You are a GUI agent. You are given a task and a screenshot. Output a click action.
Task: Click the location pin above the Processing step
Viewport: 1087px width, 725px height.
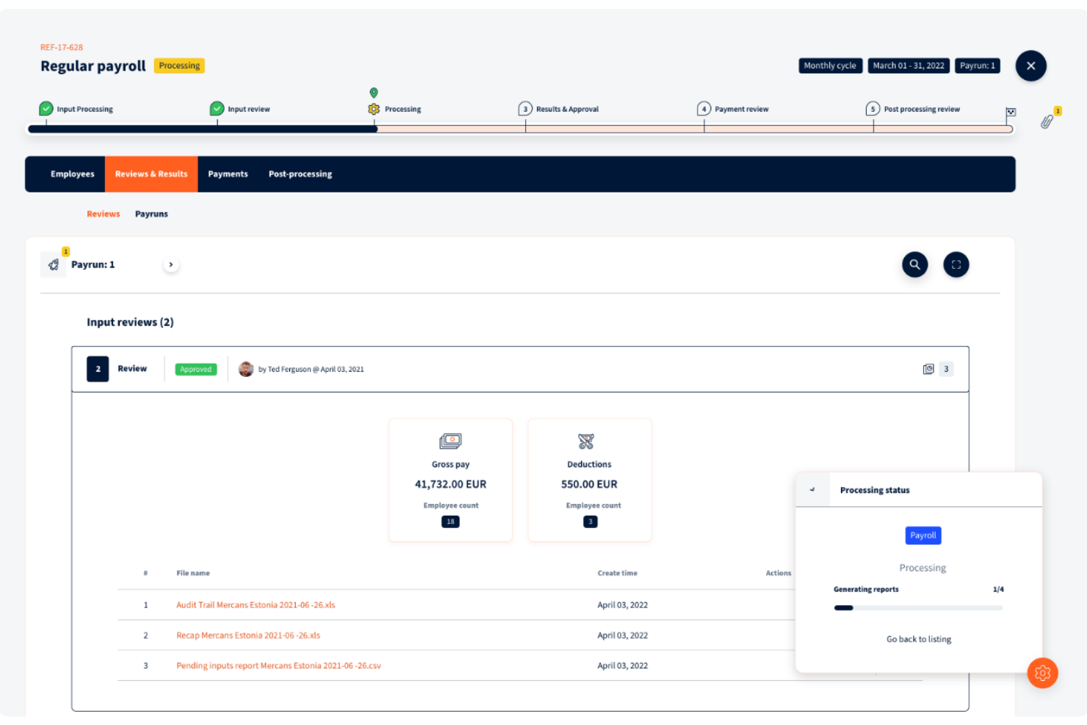click(373, 93)
